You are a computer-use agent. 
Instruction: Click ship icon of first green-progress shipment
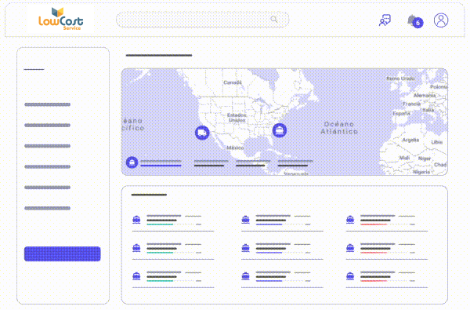point(136,220)
